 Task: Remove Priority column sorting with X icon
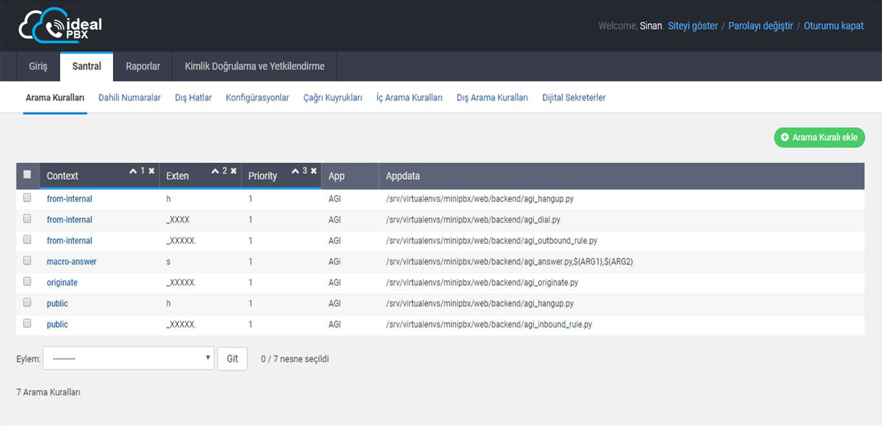pos(313,171)
